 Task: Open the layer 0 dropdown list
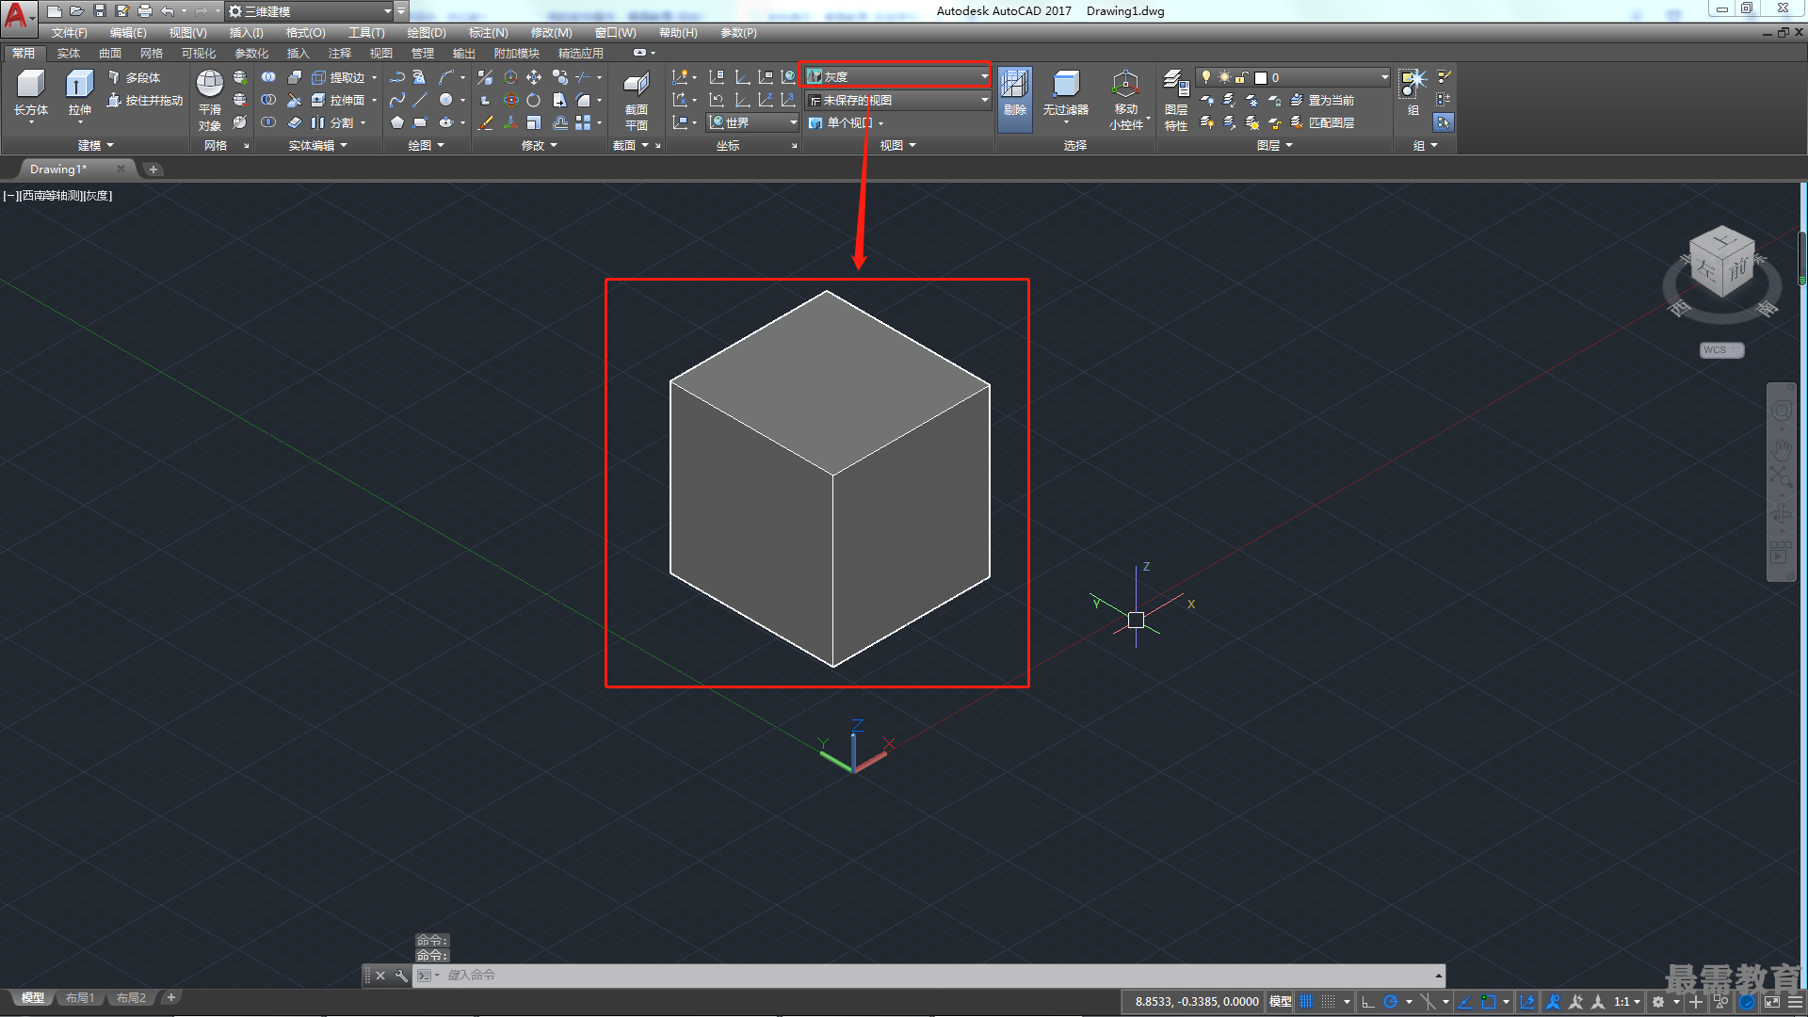pyautogui.click(x=1293, y=77)
